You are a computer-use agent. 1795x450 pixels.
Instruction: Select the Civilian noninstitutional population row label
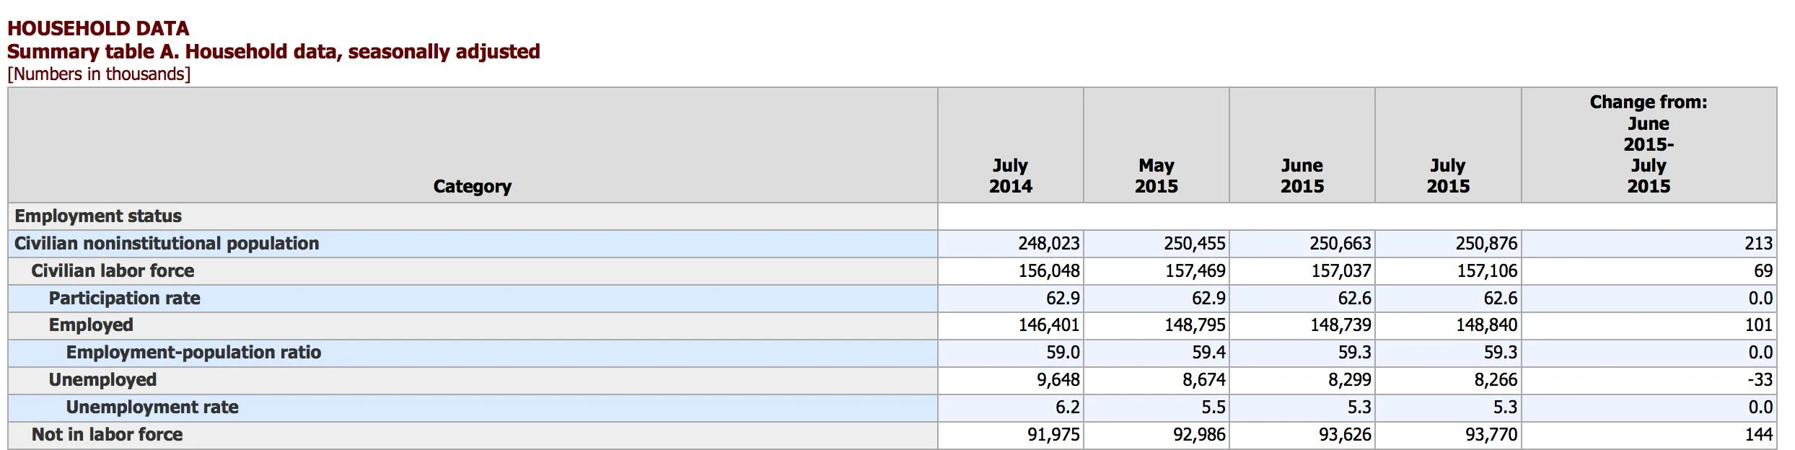point(167,244)
